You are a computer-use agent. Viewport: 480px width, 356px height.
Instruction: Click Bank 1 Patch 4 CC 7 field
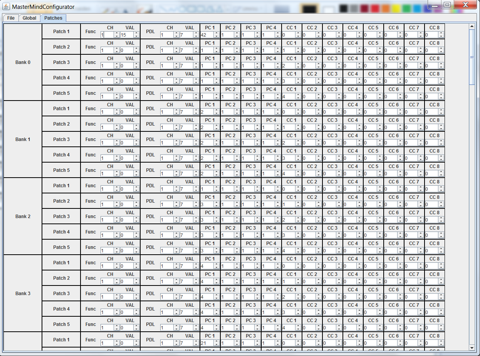(x=412, y=158)
